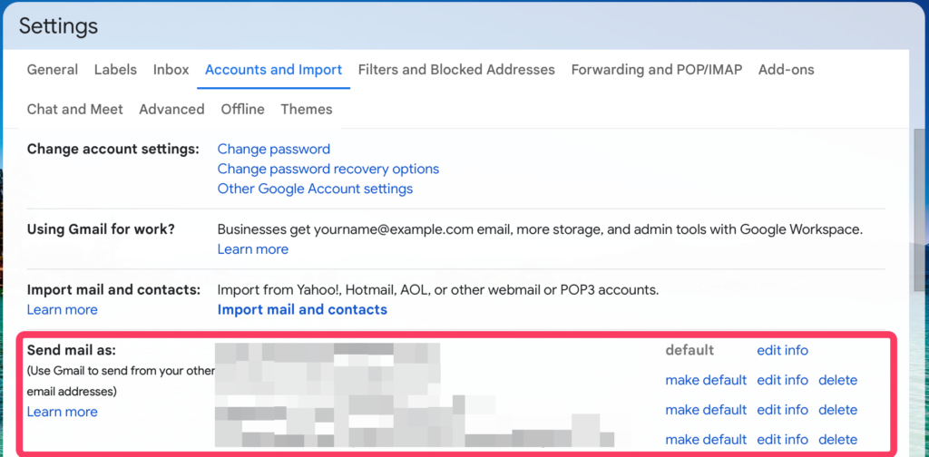Go to the Advanced tab
This screenshot has width=929, height=457.
click(x=171, y=110)
